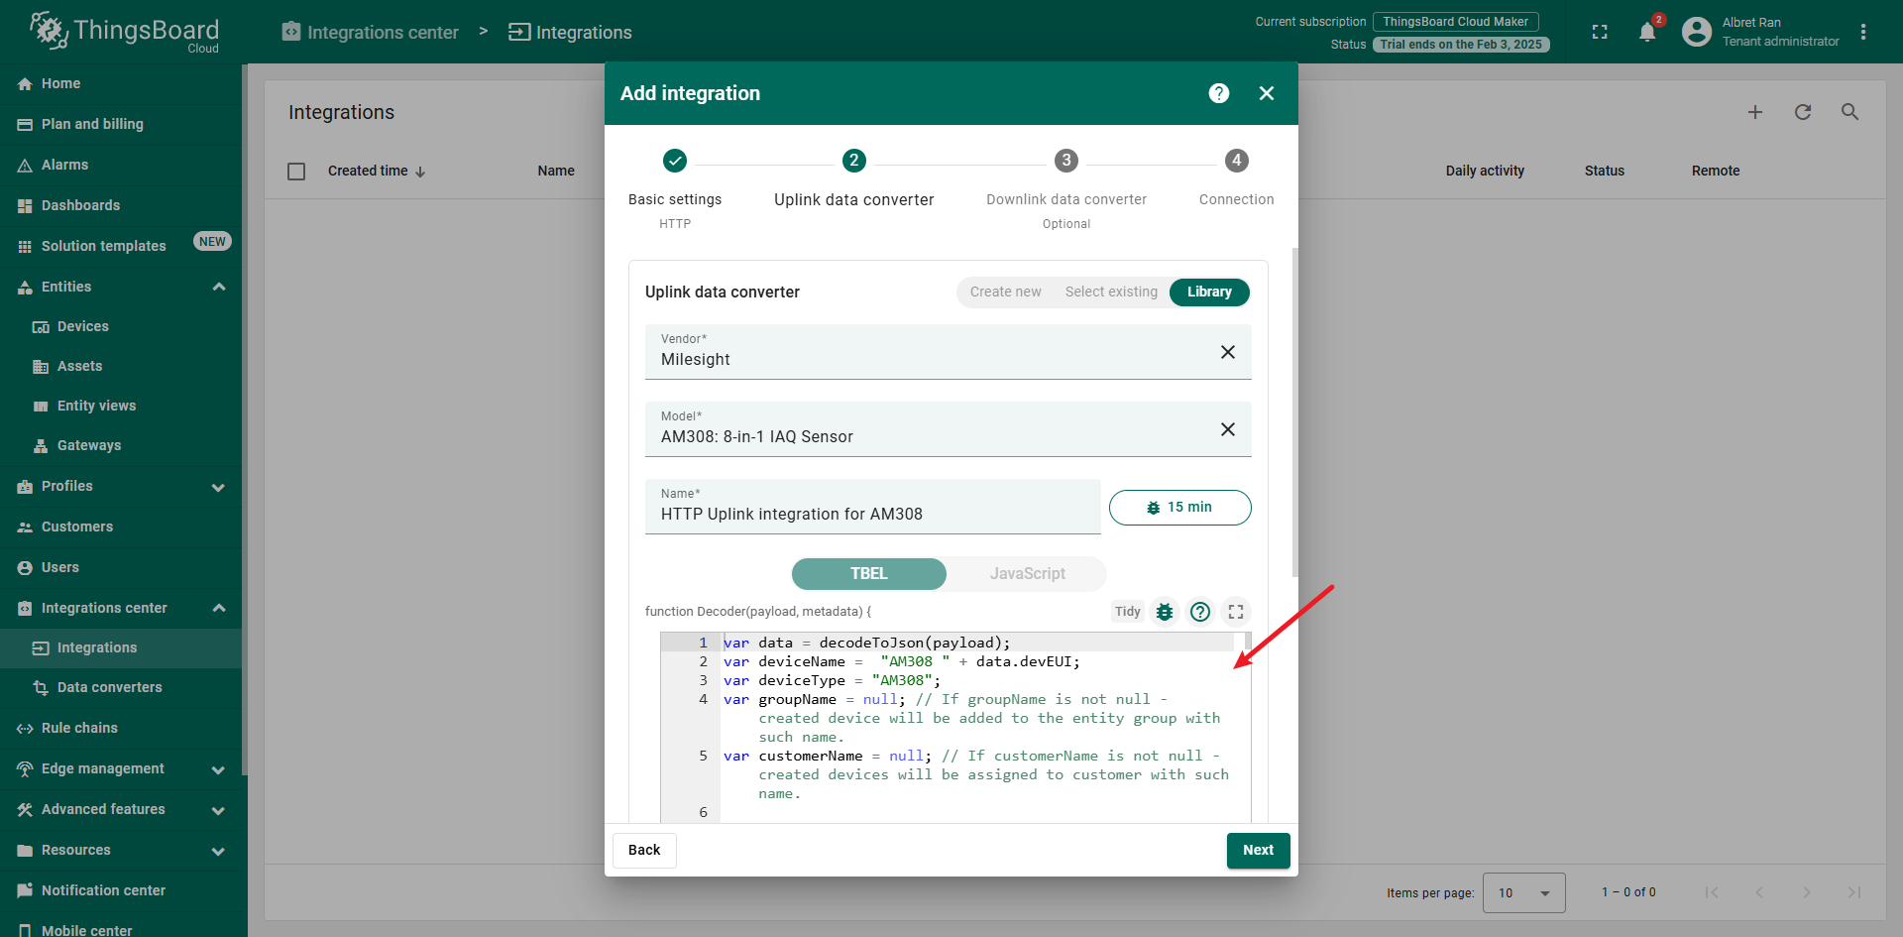Edit the converter Name field
The height and width of the screenshot is (937, 1903).
pyautogui.click(x=873, y=507)
